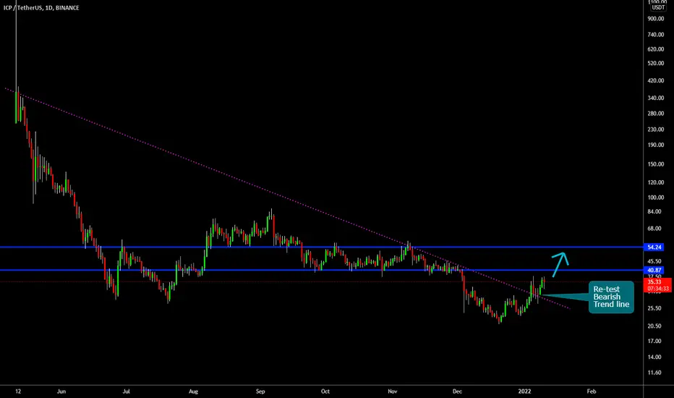
Task: Open the USDT currency selector on price axis
Action: [658, 8]
